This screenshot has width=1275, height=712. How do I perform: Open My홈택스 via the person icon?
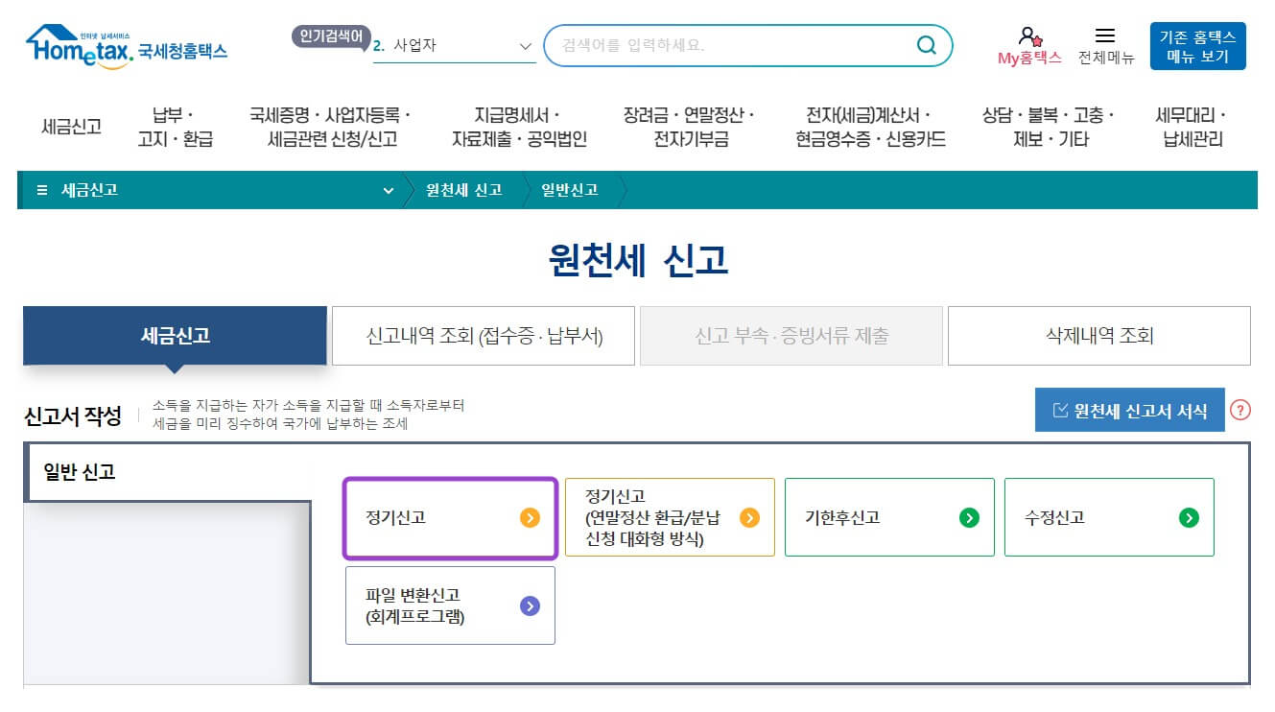[1026, 38]
